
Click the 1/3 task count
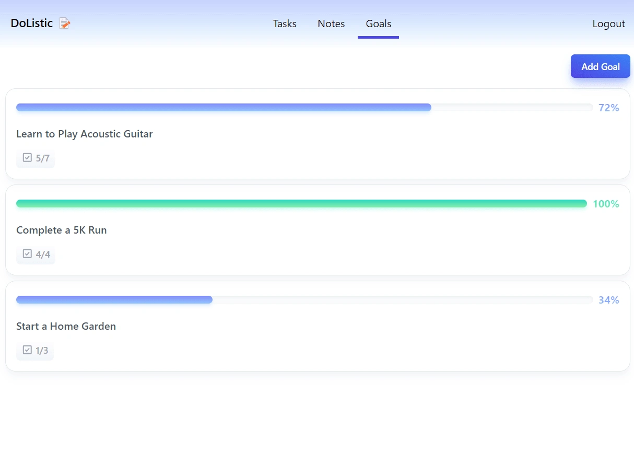(x=42, y=350)
